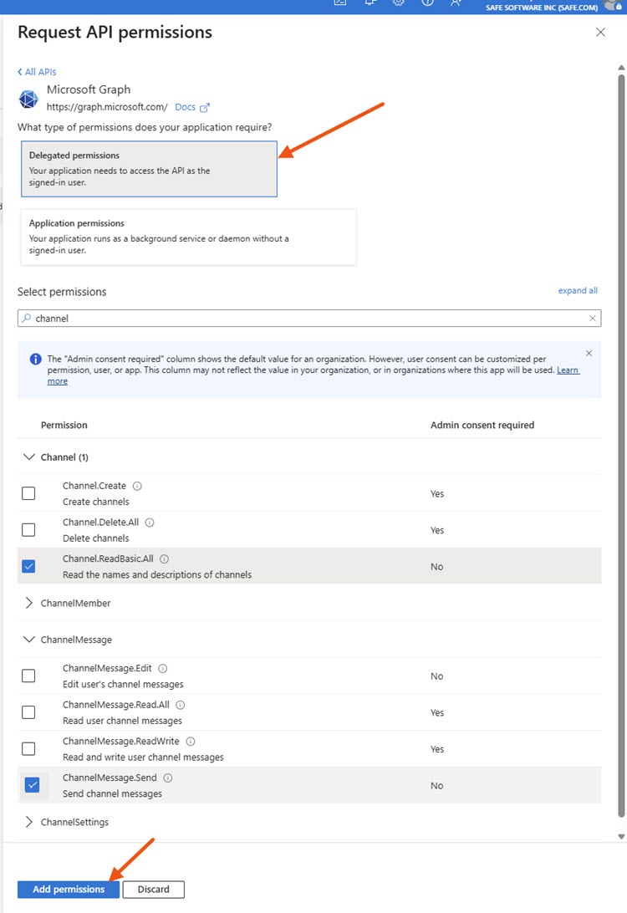
Task: Click info icon beside Channel.Delete.All
Action: [150, 523]
